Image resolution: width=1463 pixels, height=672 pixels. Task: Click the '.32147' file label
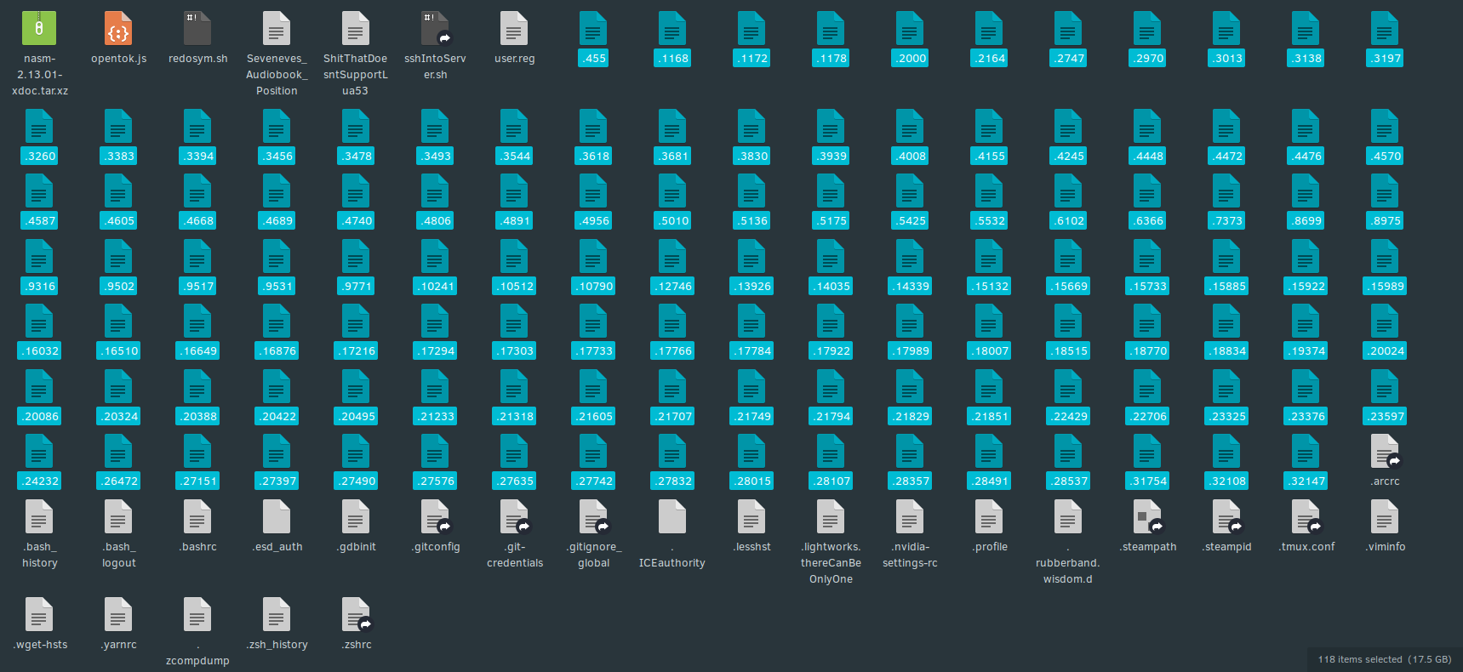[1306, 481]
